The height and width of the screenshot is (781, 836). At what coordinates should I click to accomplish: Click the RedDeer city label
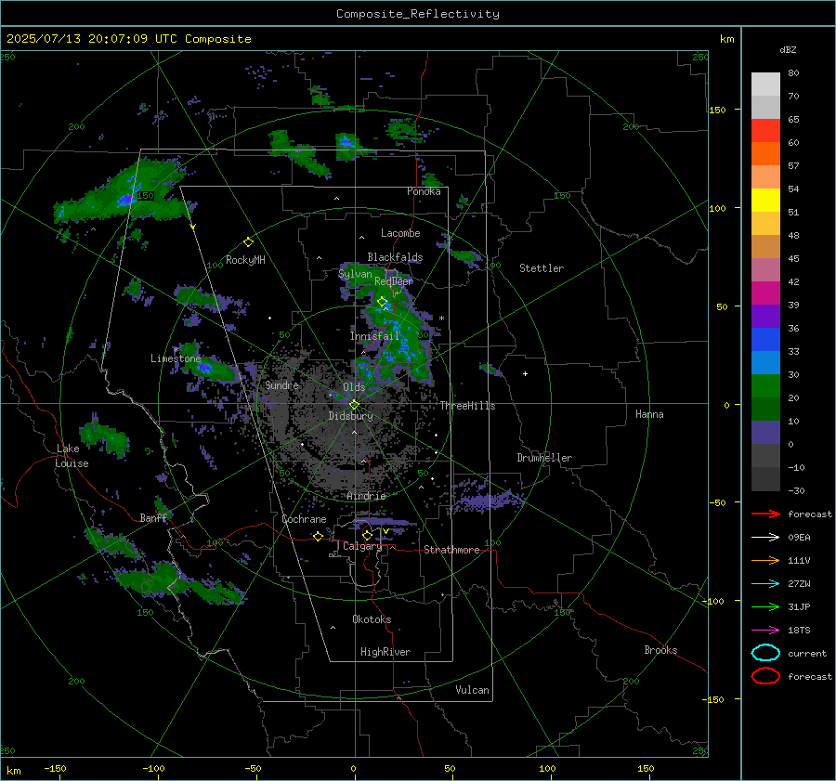point(394,281)
